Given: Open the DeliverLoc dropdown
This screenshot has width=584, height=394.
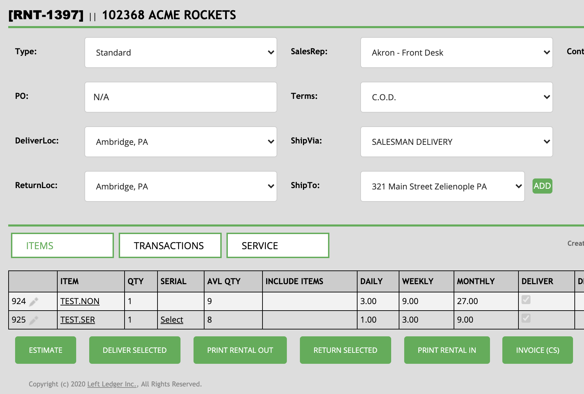Looking at the screenshot, I should click(x=180, y=142).
